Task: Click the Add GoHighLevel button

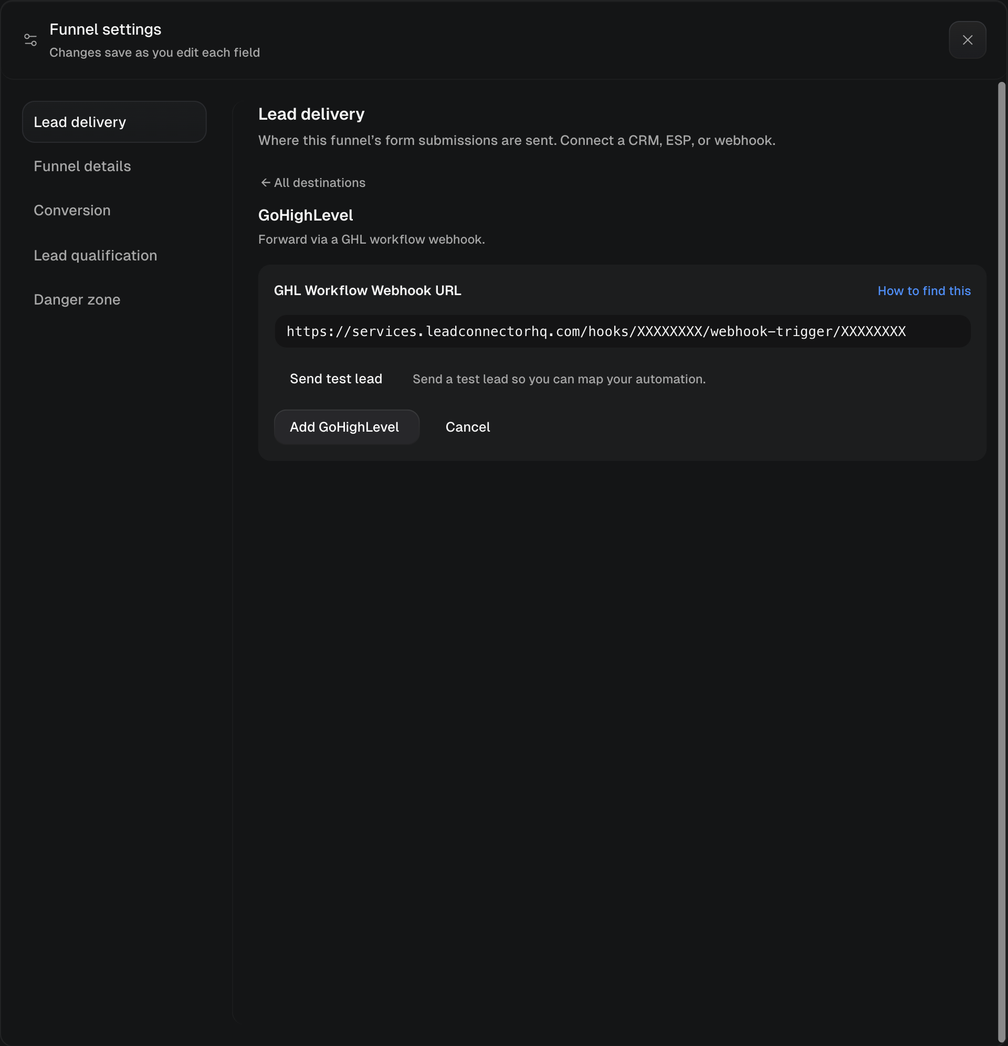Action: (x=346, y=427)
